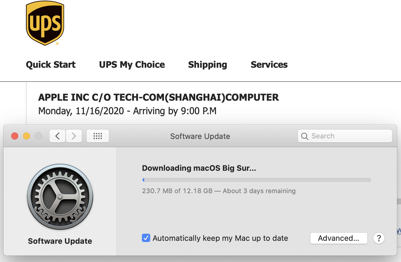Go back using the left chevron button
The height and width of the screenshot is (262, 401).
click(x=57, y=136)
